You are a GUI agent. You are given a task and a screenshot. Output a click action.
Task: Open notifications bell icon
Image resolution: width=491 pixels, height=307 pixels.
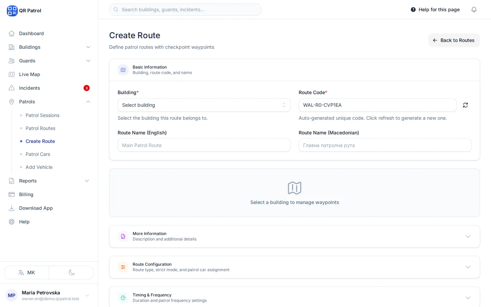coord(474,10)
